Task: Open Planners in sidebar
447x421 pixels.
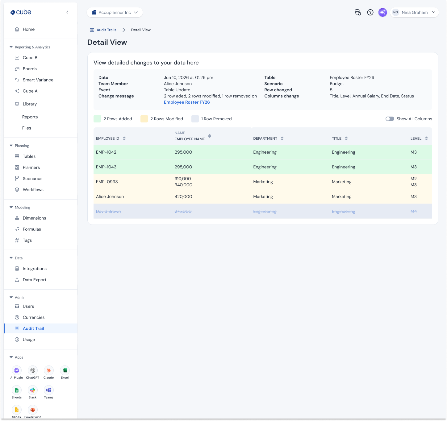Action: [x=40, y=167]
